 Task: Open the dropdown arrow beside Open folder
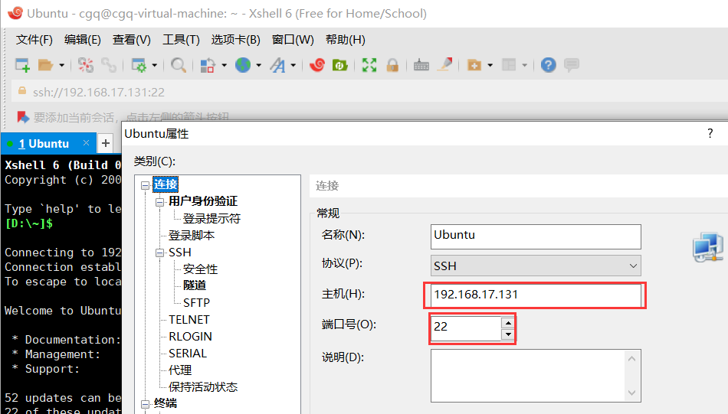click(61, 65)
